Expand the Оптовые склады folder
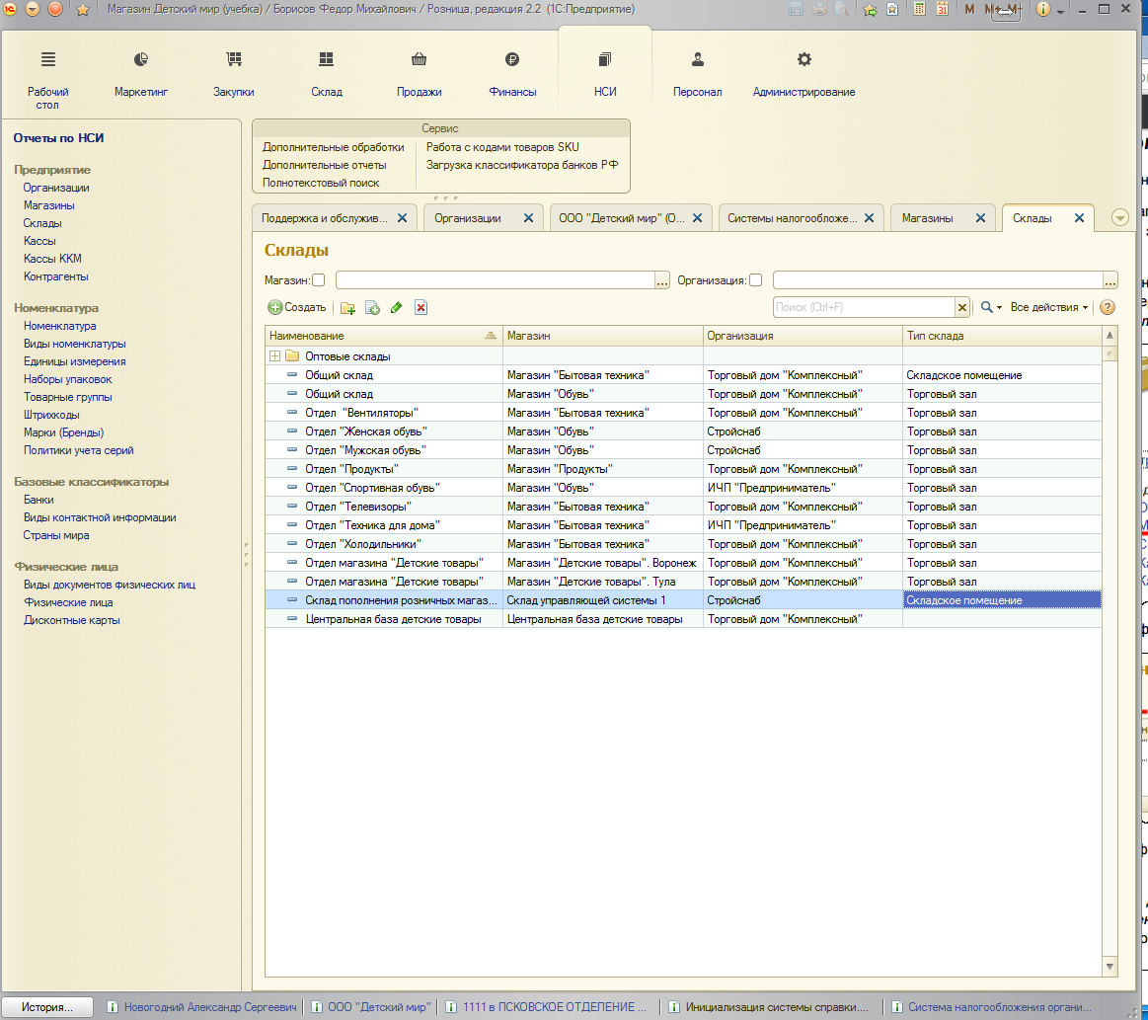Viewport: 1148px width, 1020px height. coord(275,356)
